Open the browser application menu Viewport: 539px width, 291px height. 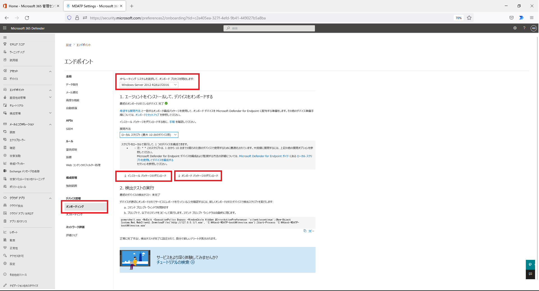(x=532, y=18)
